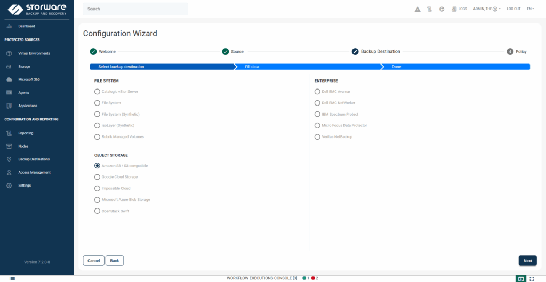This screenshot has height=282, width=546.
Task: Open Settings gear in sidebar
Action: pyautogui.click(x=25, y=186)
